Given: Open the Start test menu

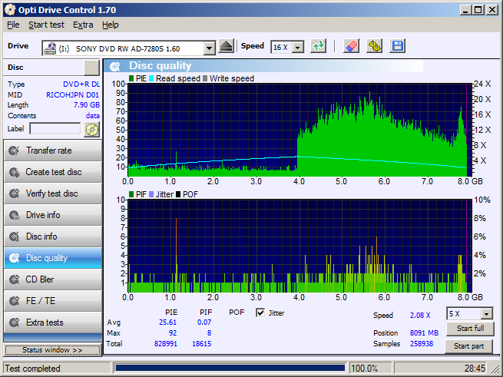Looking at the screenshot, I should coord(47,25).
